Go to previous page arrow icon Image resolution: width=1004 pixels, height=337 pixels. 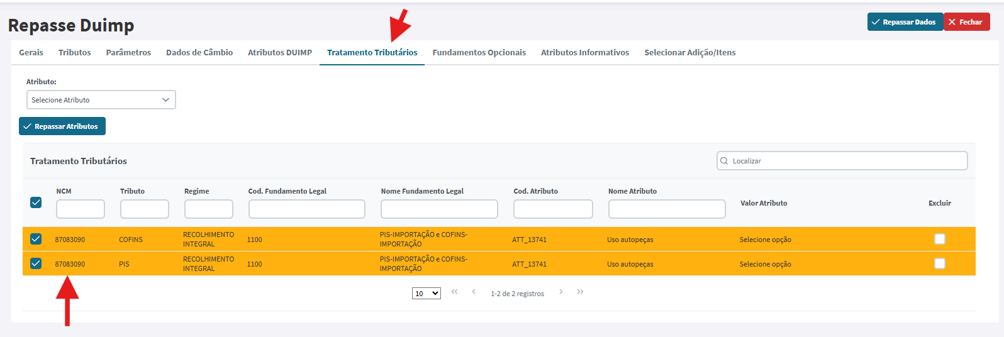tap(474, 292)
